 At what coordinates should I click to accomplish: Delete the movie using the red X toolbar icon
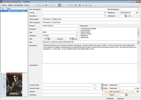[x=53, y=5]
